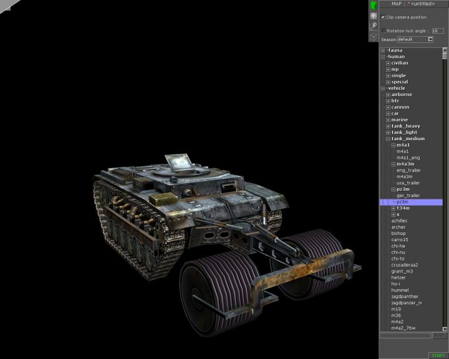This screenshot has height=359, width=449.
Task: Enable Rotation lock angle checkbox
Action: point(384,30)
